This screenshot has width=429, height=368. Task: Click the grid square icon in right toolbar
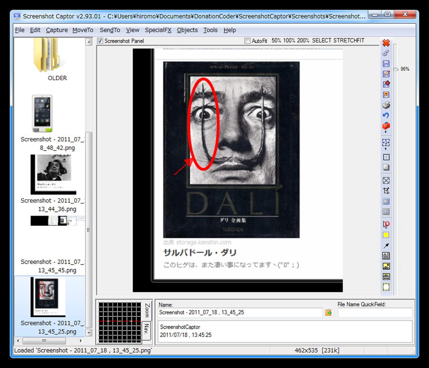click(x=386, y=157)
